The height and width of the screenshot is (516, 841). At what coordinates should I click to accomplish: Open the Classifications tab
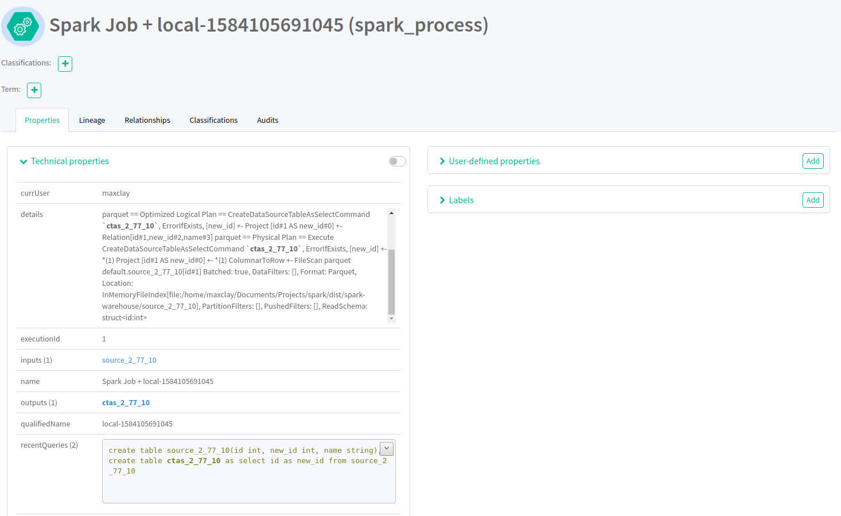click(213, 120)
